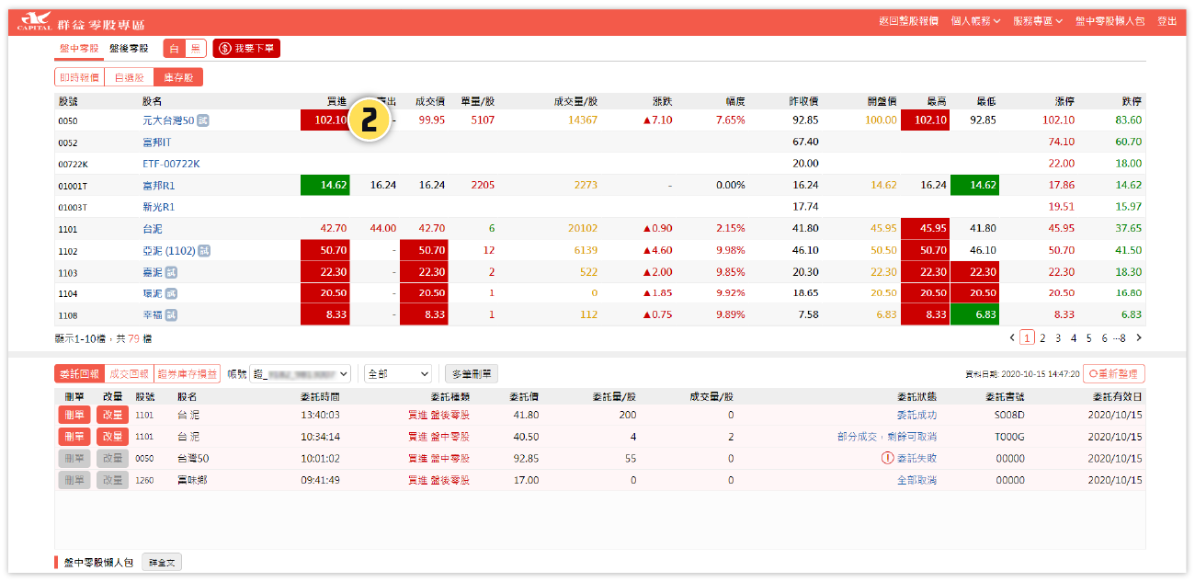Open the 成交回報 tab
The height and width of the screenshot is (582, 1195).
129,374
